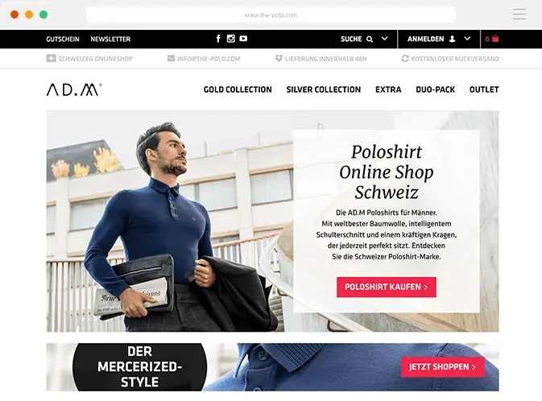Screen dimensions: 542x401
Task: Select the Duo-Pack menu item
Action: [x=435, y=89]
